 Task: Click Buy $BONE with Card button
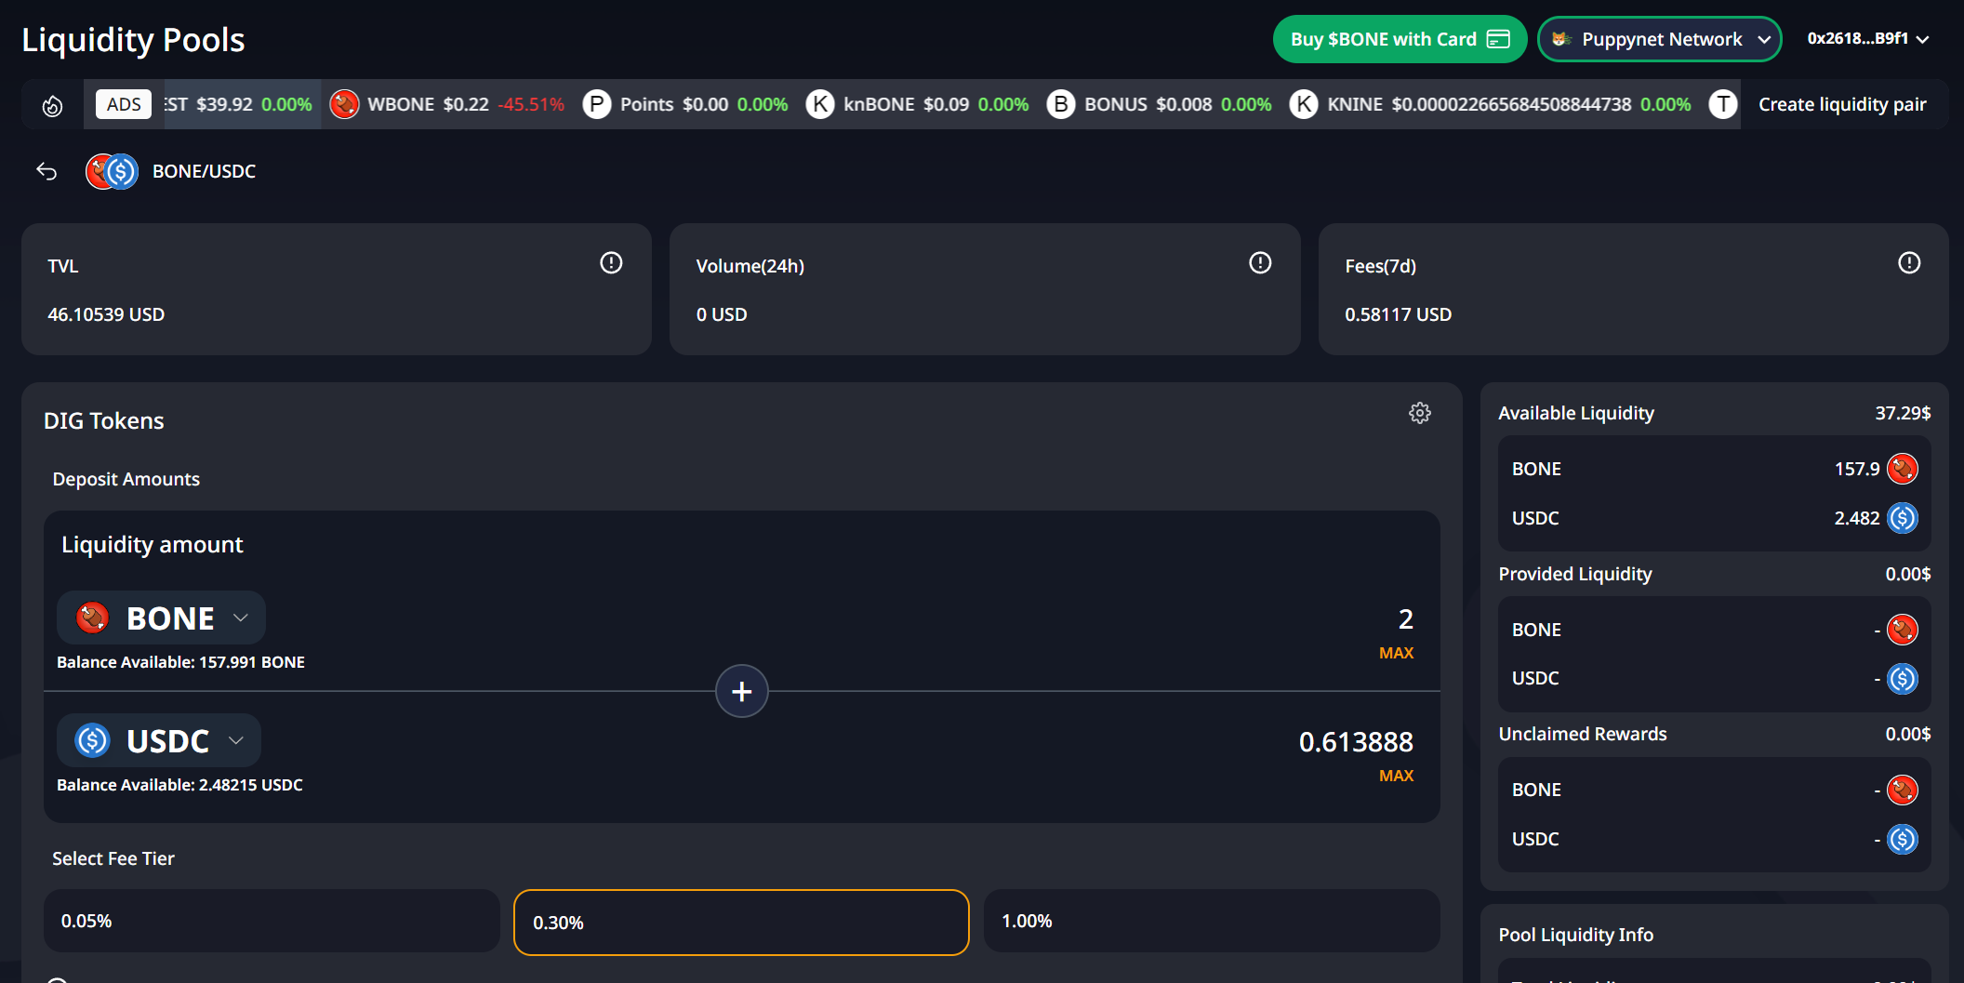pos(1399,39)
